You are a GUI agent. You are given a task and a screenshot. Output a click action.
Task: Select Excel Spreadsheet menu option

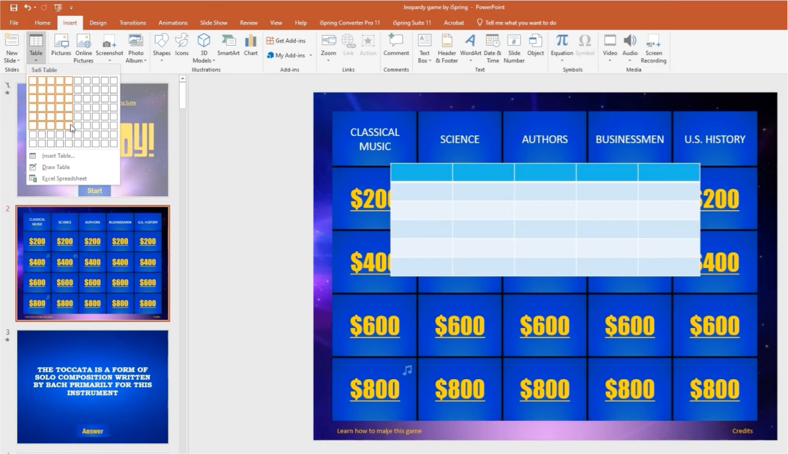[64, 178]
